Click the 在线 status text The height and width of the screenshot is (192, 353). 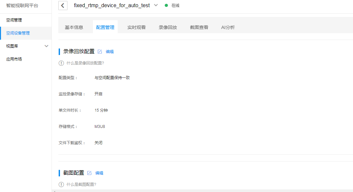[x=175, y=6]
